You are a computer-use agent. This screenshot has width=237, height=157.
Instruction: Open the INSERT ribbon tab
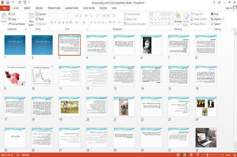coord(27,8)
